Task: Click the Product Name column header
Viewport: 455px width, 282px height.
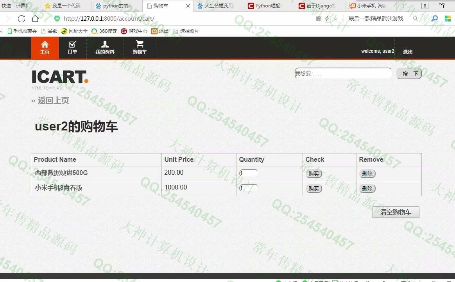Action: pos(55,159)
